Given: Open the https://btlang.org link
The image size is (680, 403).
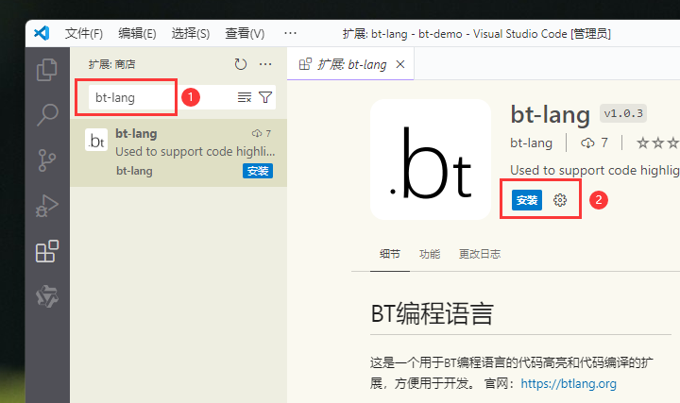Looking at the screenshot, I should click(569, 383).
